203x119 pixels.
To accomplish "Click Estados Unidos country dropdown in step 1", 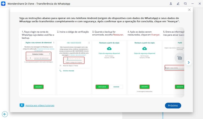I will pyautogui.click(x=39, y=54).
